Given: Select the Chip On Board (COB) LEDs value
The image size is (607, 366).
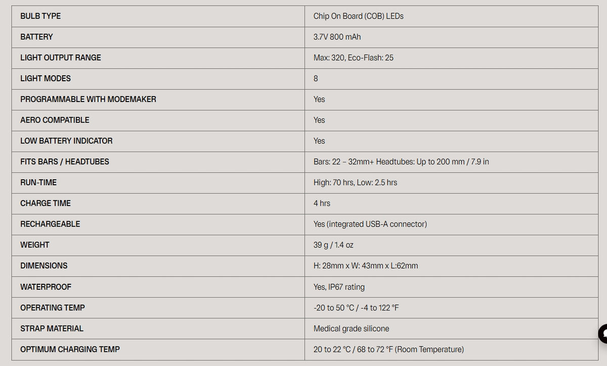Looking at the screenshot, I should [359, 16].
